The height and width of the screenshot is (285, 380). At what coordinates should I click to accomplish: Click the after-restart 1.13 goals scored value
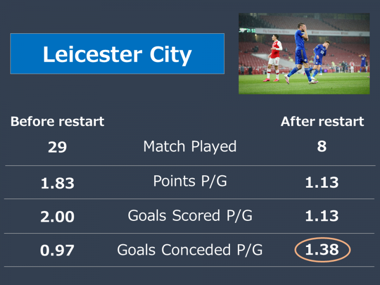coord(322,216)
